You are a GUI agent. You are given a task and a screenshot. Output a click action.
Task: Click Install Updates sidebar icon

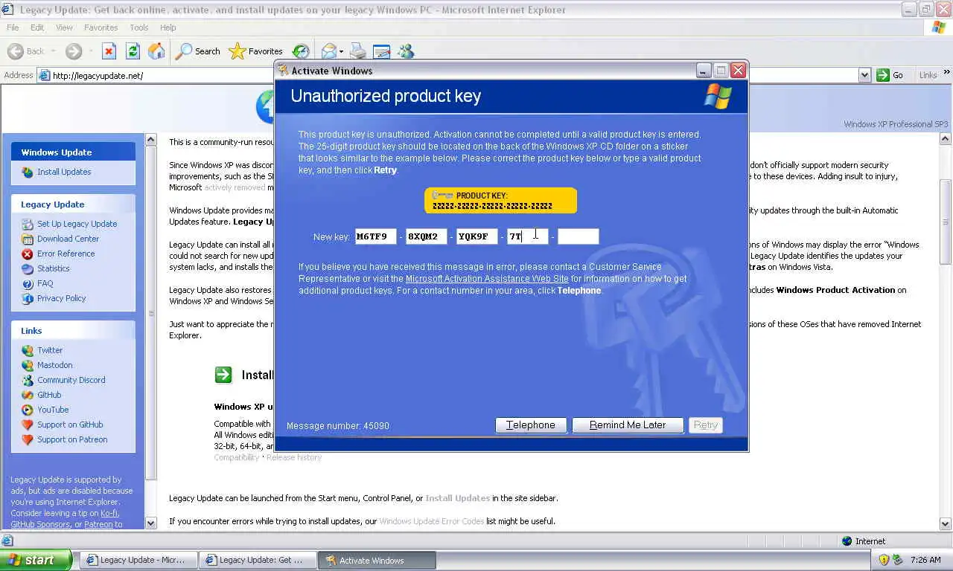[28, 172]
